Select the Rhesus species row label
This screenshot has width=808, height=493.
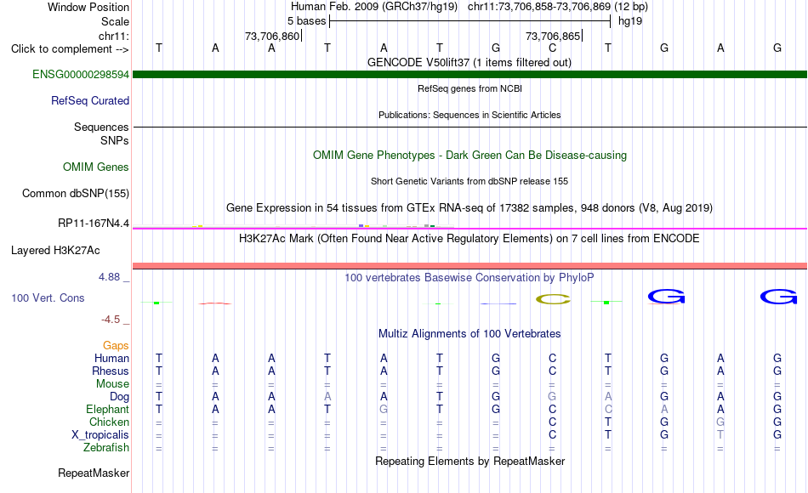[111, 371]
